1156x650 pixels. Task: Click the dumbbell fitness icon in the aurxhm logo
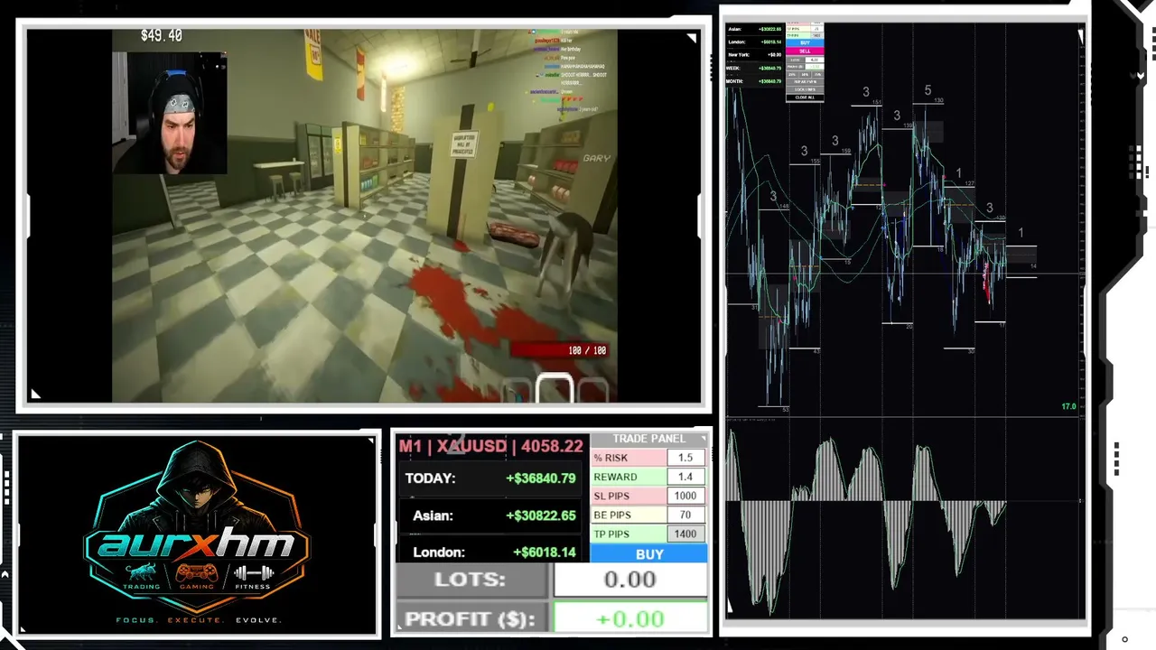[x=254, y=572]
